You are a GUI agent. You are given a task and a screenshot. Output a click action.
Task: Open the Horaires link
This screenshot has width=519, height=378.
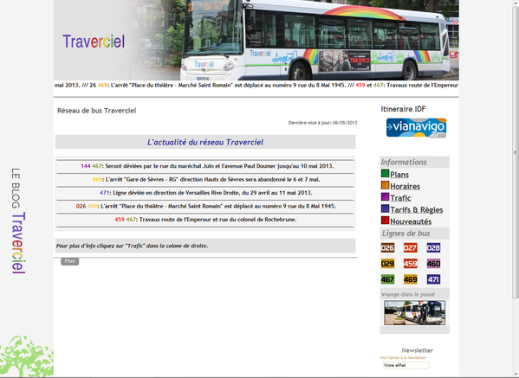click(405, 186)
